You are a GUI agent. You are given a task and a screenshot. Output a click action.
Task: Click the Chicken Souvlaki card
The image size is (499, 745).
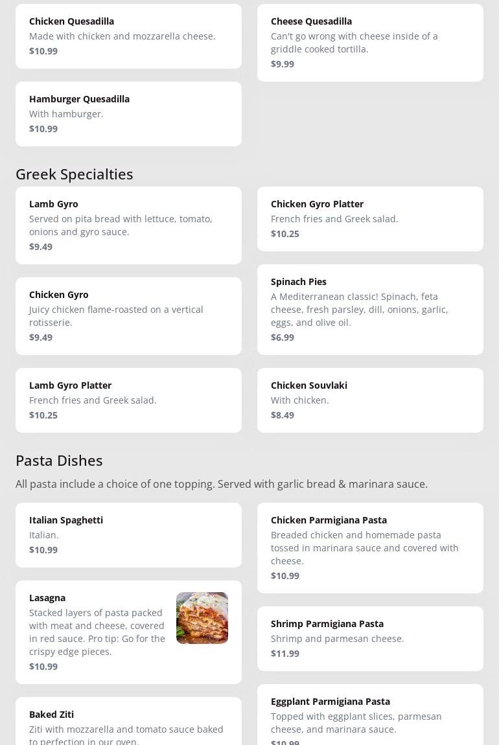tap(370, 400)
